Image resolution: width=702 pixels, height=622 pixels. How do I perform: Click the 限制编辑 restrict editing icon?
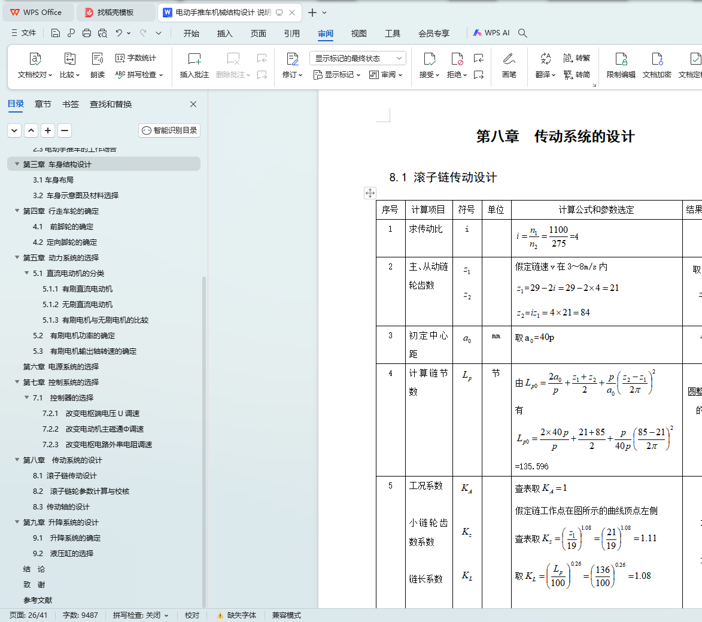[621, 59]
